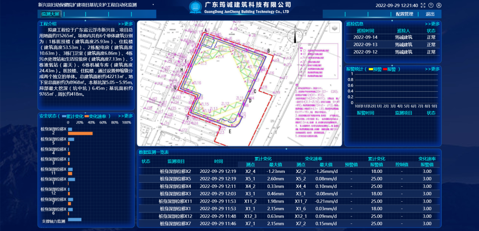Click the 预警值 column header
Image resolution: width=479 pixels, height=231 pixels.
click(351, 164)
